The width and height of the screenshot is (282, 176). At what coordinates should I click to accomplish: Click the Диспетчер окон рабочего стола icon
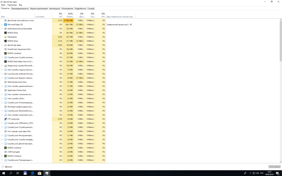(5, 20)
